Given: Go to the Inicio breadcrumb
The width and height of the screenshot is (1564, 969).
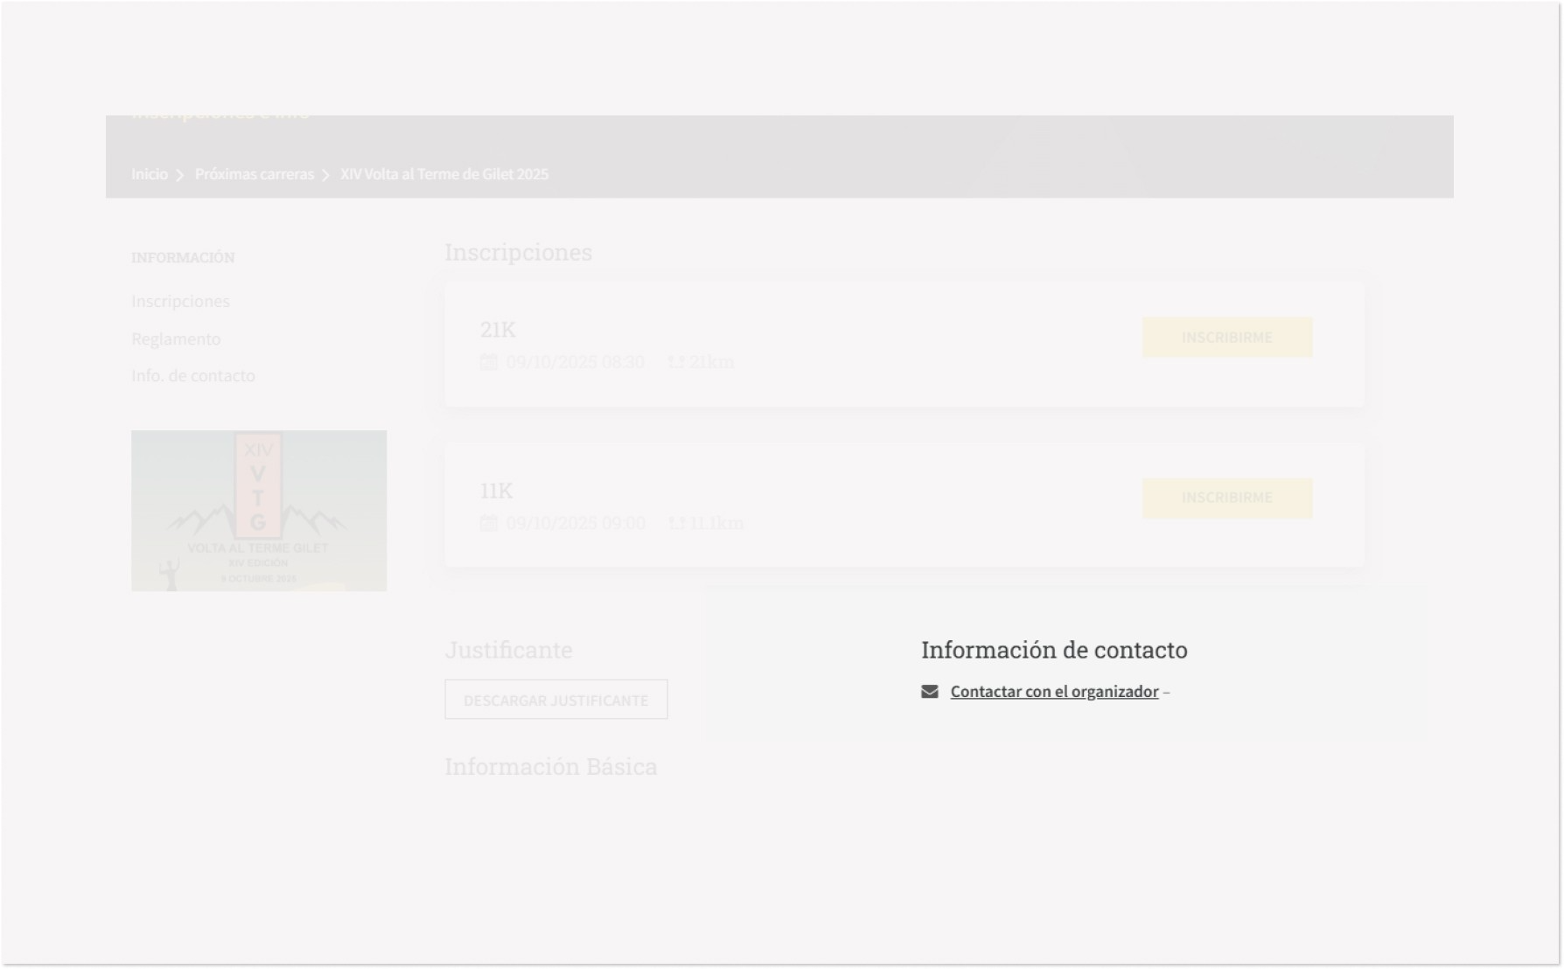Looking at the screenshot, I should click(150, 174).
